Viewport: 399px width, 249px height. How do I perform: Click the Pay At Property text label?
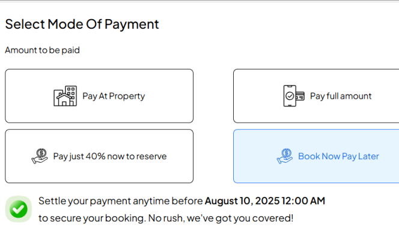(114, 96)
